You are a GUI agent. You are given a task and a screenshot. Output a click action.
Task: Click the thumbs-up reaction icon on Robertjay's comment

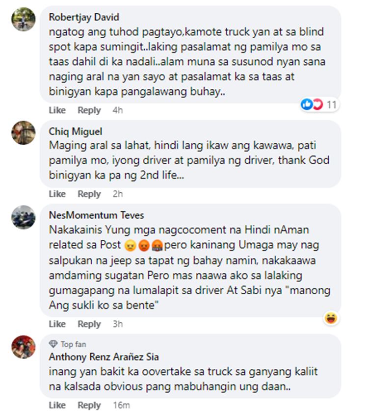[x=307, y=104]
